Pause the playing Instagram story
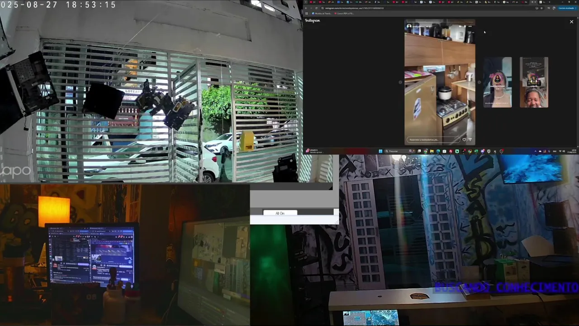Image resolution: width=579 pixels, height=326 pixels. (465, 26)
